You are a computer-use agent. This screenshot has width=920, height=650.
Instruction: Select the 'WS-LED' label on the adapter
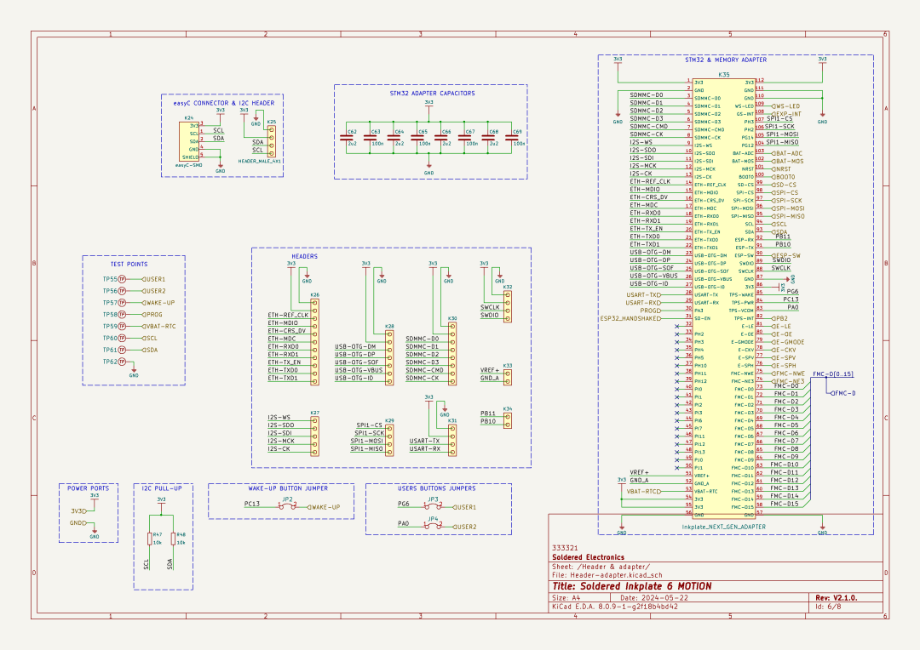tap(785, 106)
